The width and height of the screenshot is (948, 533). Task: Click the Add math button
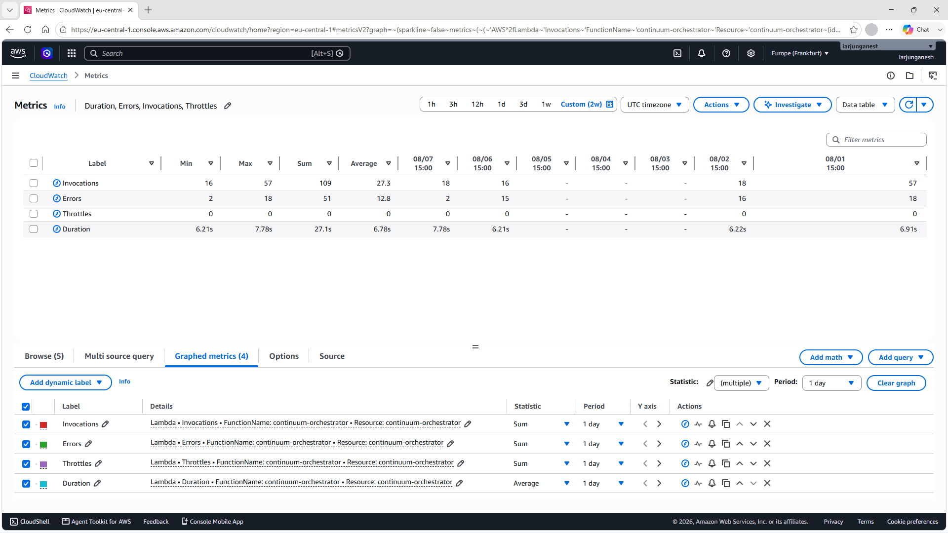[x=831, y=357]
